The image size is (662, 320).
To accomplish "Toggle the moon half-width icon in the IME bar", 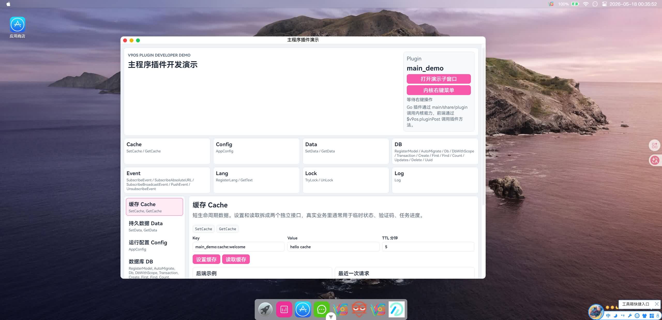I will coord(615,316).
